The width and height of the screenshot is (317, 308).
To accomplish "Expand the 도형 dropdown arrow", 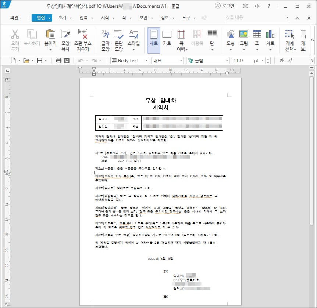I will [x=231, y=50].
